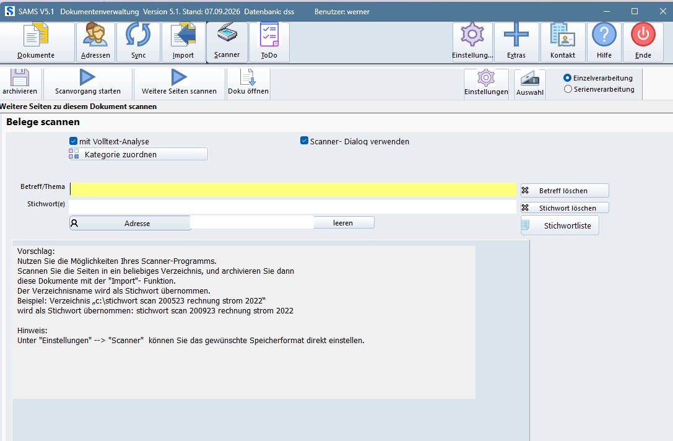
Task: Select Serienverarbeitung radio option
Action: tap(568, 89)
